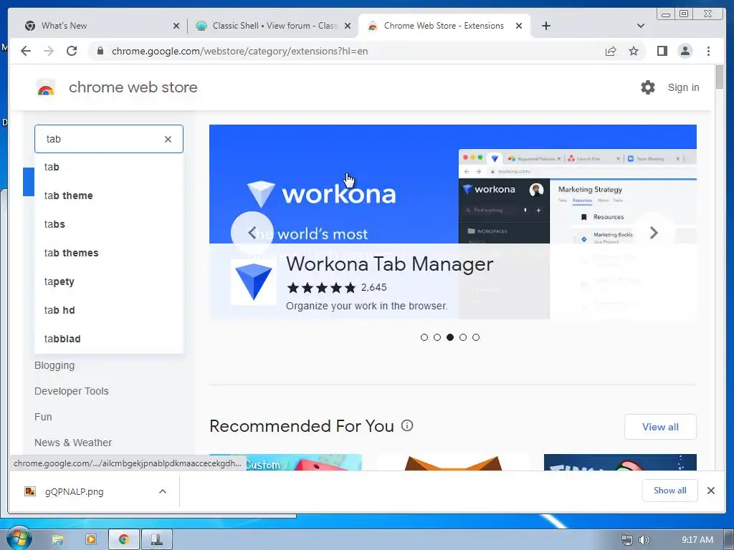Open the Chrome profile avatar

pos(685,51)
